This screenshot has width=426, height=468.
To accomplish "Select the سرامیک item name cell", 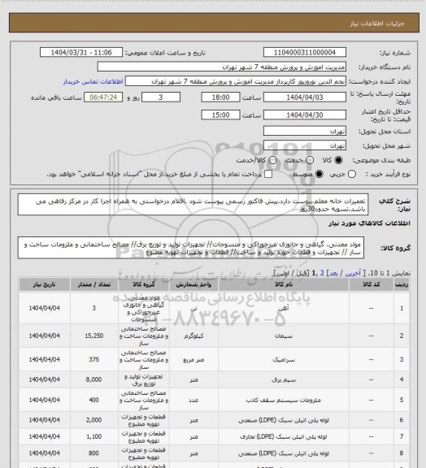I will pyautogui.click(x=284, y=360).
